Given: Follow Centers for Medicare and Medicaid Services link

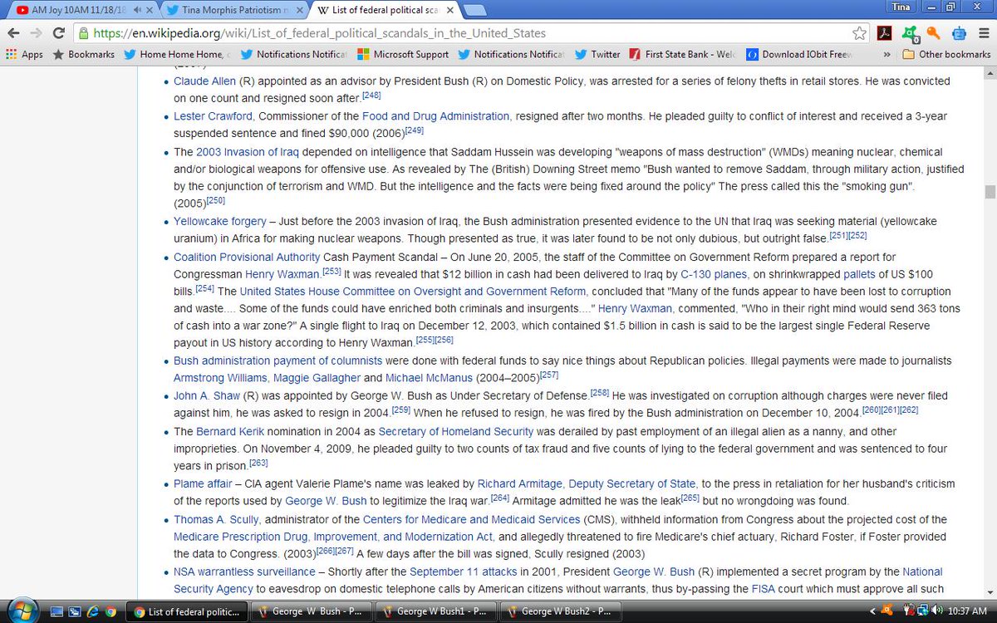Looking at the screenshot, I should point(471,520).
